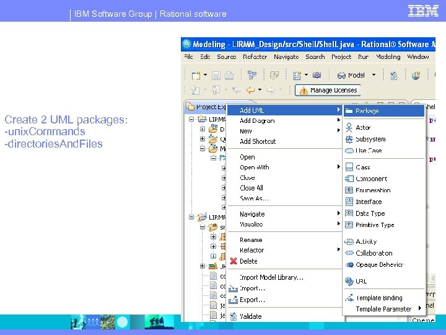Click the Enumeration icon
The height and width of the screenshot is (335, 446).
(349, 190)
